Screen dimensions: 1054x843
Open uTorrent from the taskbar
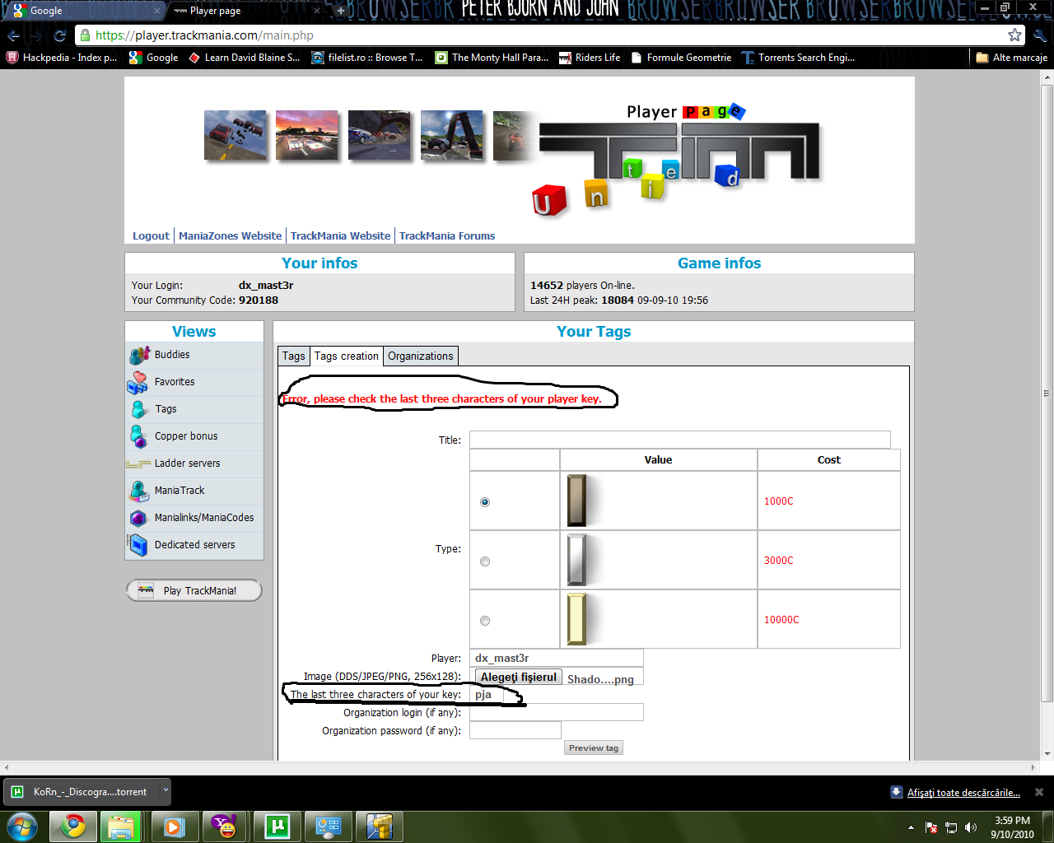(277, 826)
